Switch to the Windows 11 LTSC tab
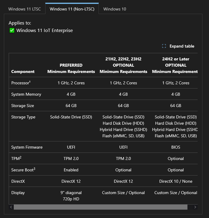The height and width of the screenshot is (218, 209). [25, 9]
